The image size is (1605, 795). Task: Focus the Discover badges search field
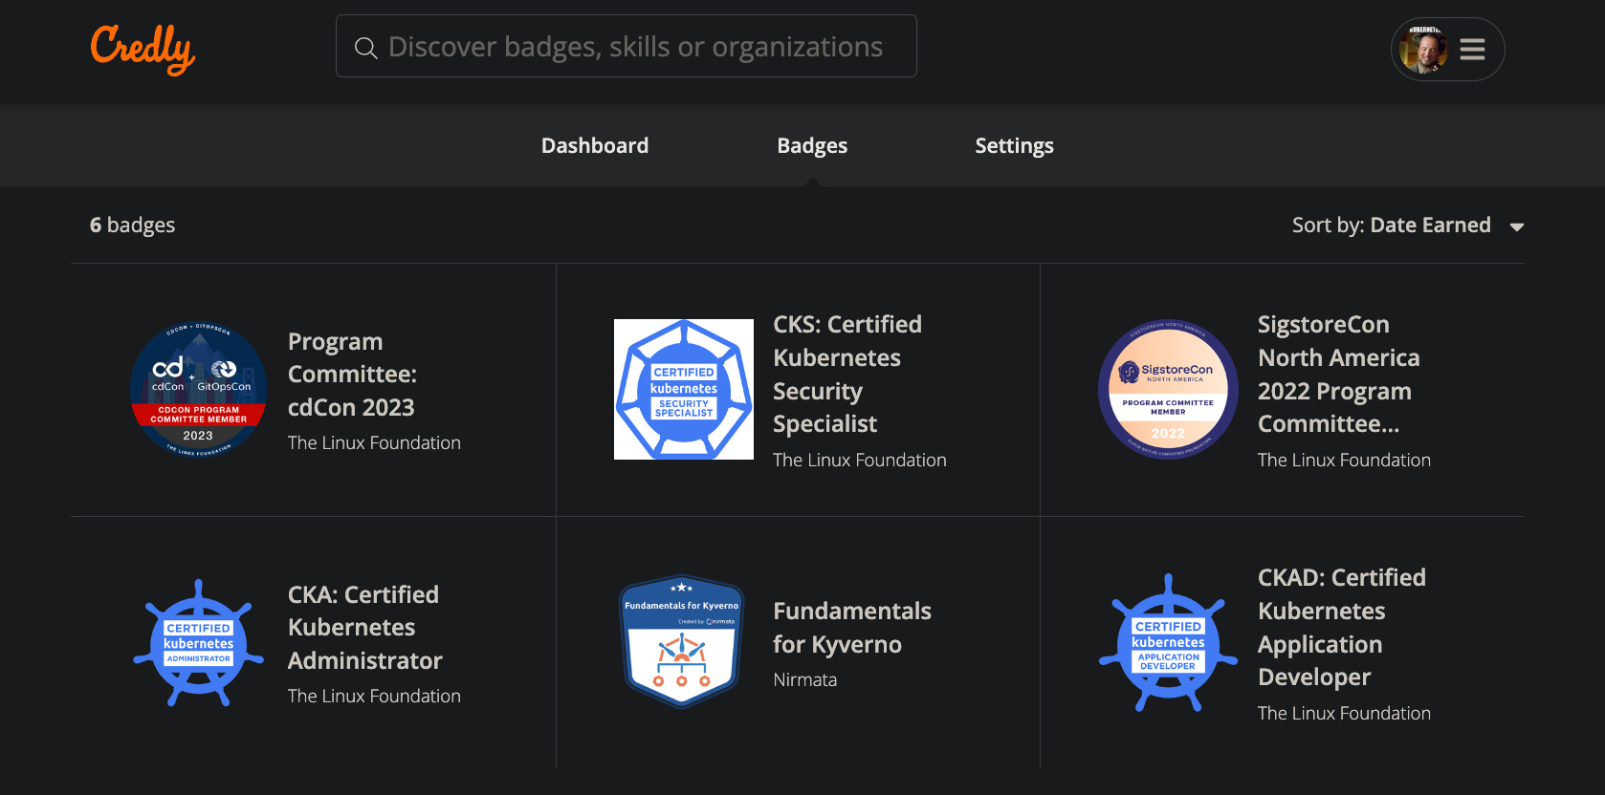(626, 46)
